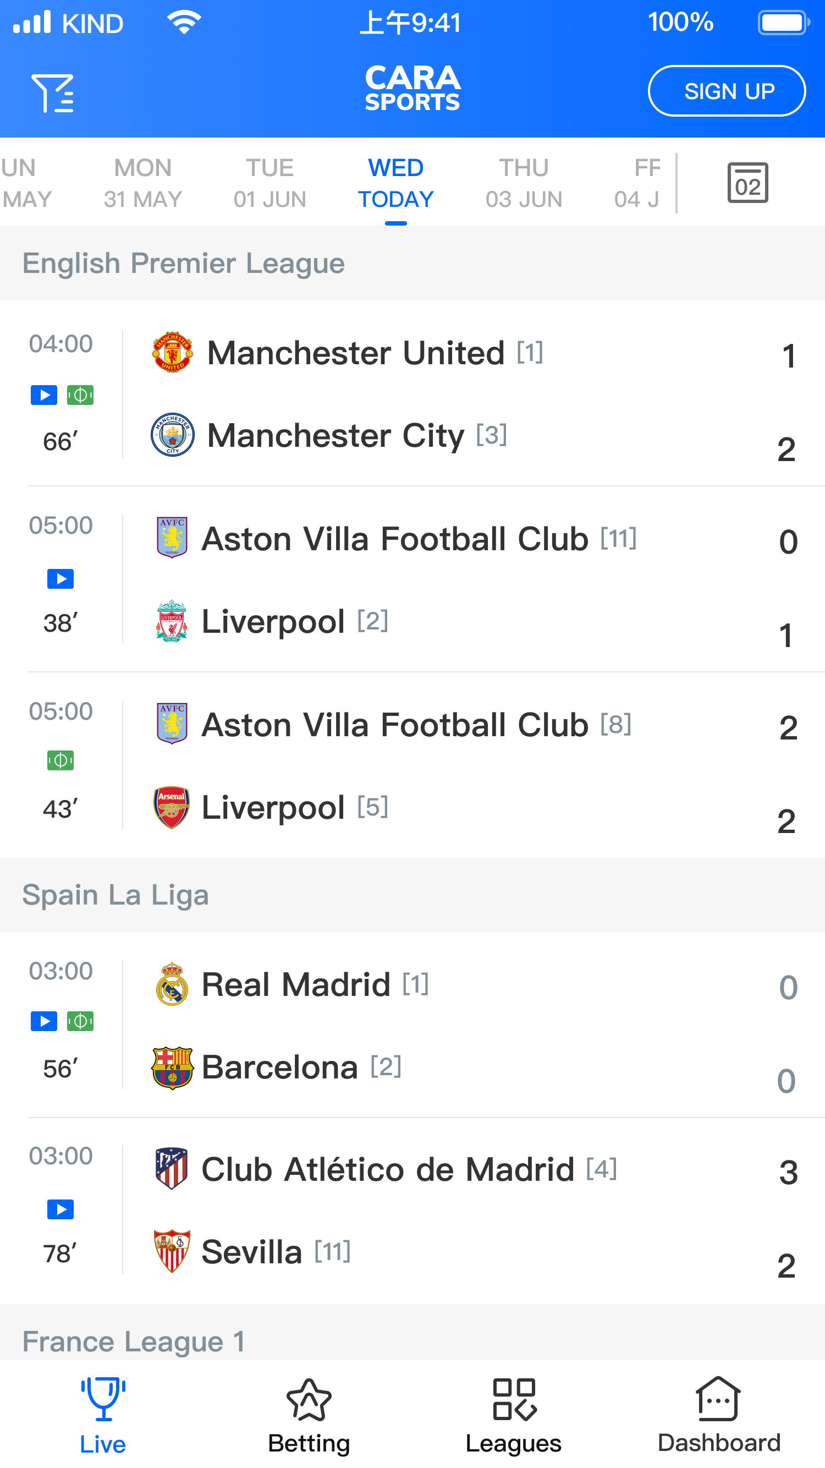825x1468 pixels.
Task: Select MON 31 MAY date
Action: pyautogui.click(x=142, y=183)
